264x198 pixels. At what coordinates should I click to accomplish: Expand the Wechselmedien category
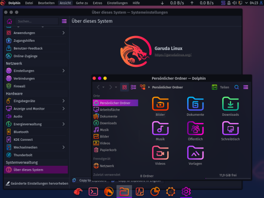[63, 147]
